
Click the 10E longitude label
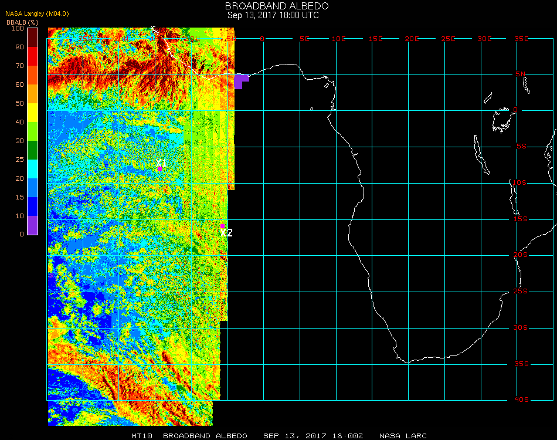tap(338, 39)
